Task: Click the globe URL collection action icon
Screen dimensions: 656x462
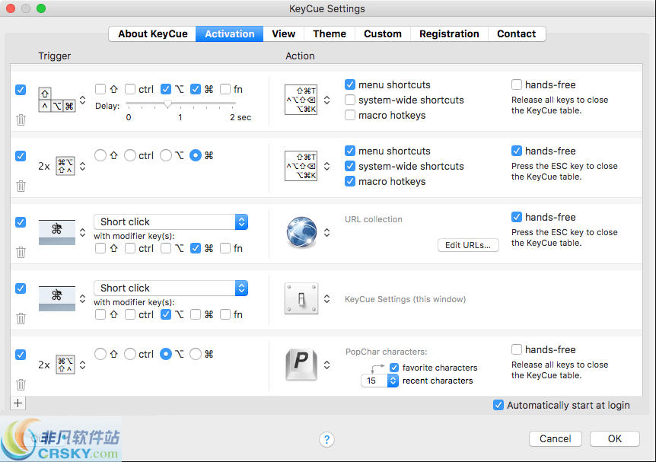Action: (x=301, y=232)
